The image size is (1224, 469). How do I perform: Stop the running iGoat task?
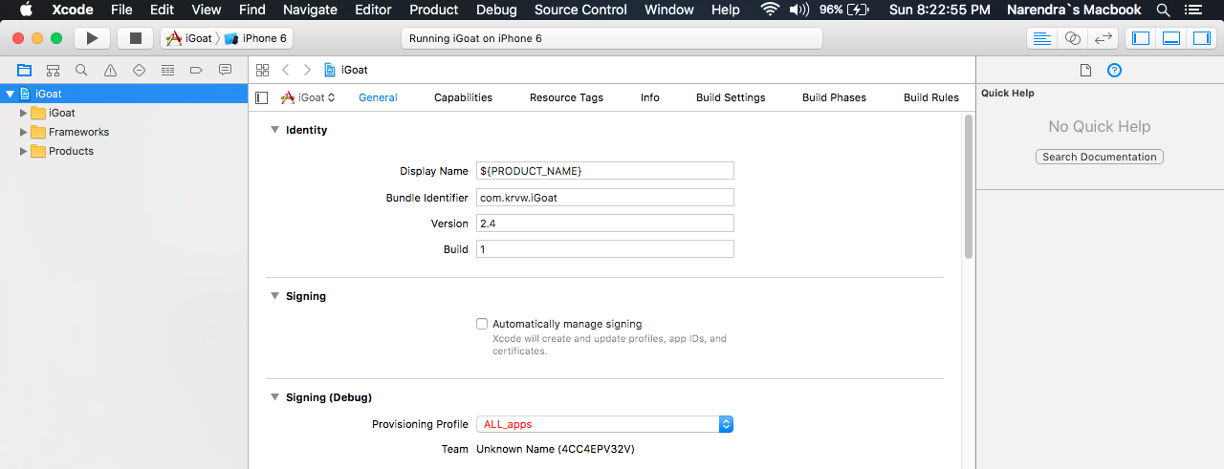(135, 38)
